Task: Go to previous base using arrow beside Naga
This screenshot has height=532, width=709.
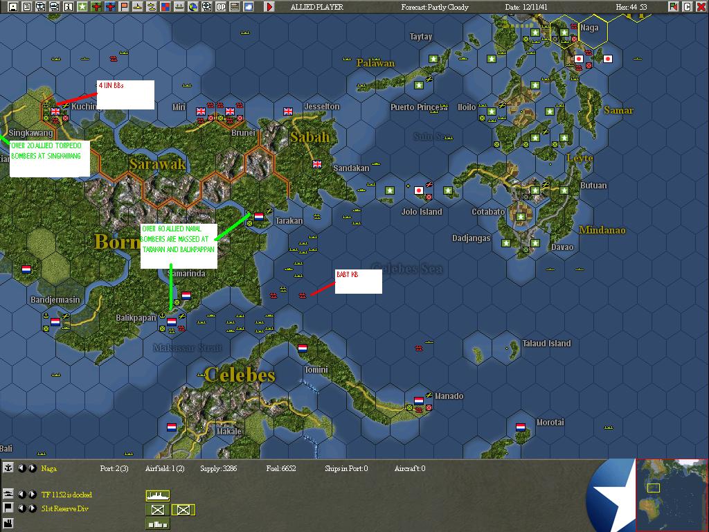Action: point(21,468)
